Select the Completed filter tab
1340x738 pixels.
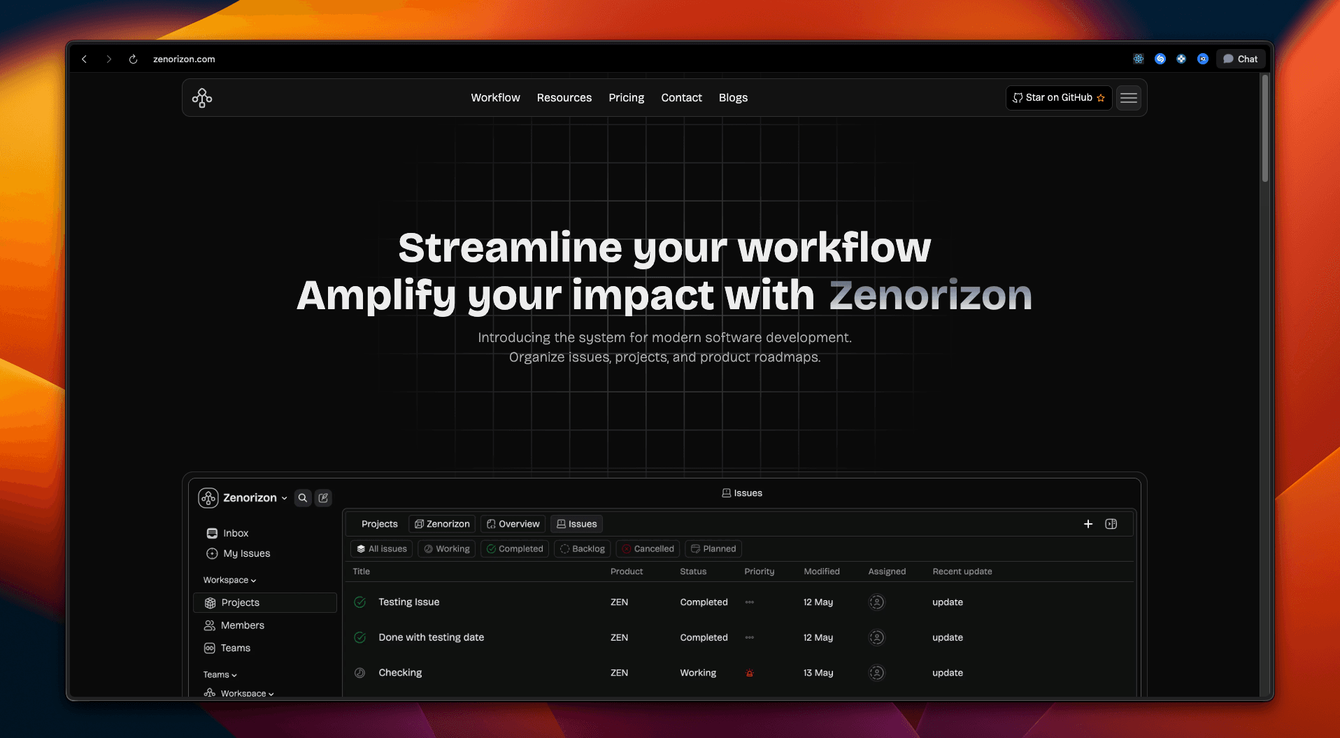pos(515,549)
